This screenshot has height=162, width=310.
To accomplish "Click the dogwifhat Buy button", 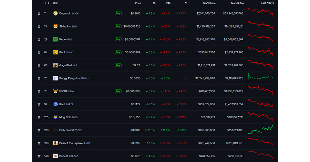I will tap(118, 65).
